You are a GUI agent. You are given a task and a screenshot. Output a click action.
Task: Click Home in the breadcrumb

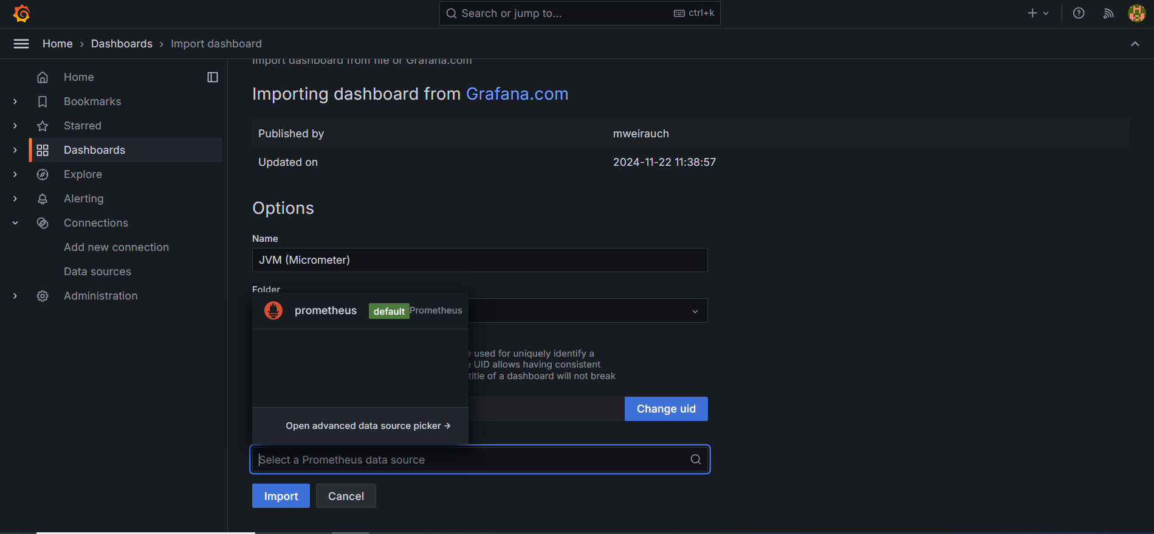pos(58,44)
